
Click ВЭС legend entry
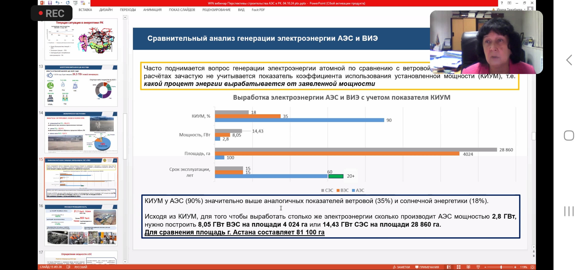pos(342,190)
